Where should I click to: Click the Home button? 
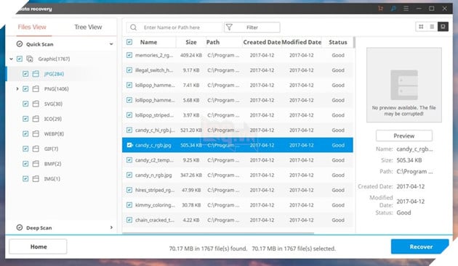click(38, 246)
